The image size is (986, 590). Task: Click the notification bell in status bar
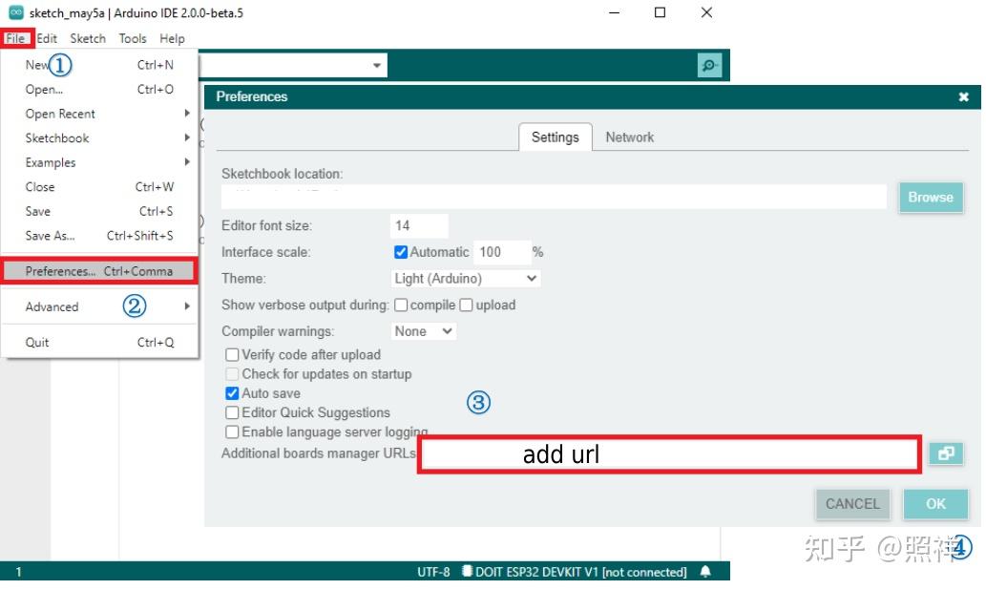[705, 571]
